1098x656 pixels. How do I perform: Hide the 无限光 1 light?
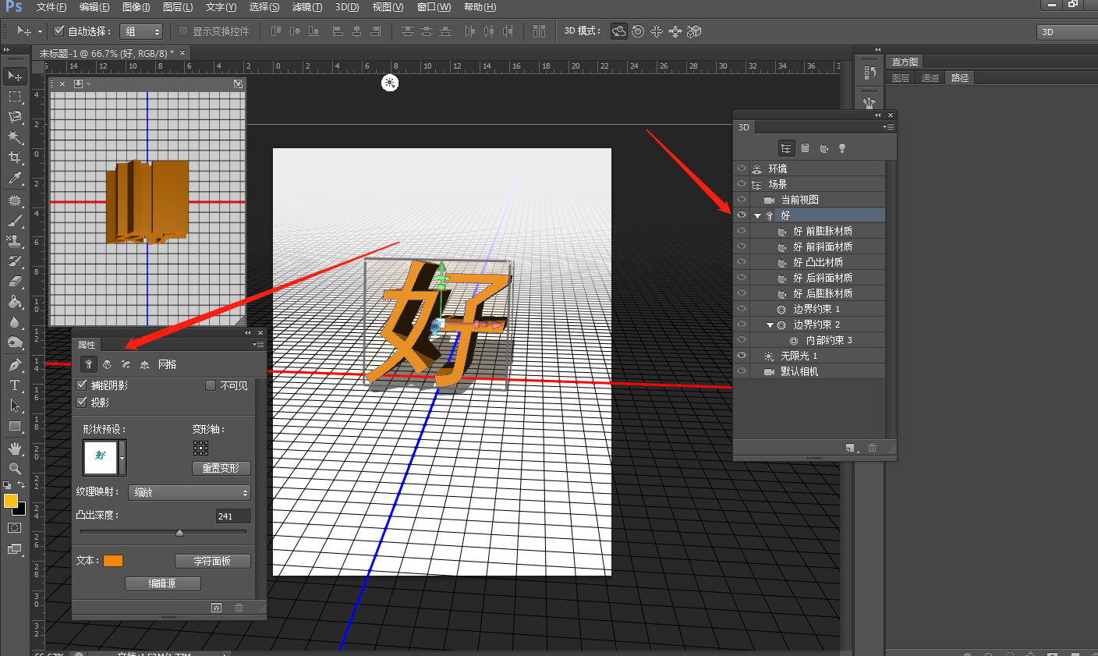(x=742, y=356)
